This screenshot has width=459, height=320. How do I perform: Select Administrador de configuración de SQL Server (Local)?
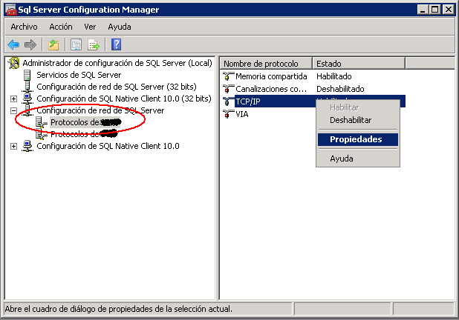[x=117, y=63]
